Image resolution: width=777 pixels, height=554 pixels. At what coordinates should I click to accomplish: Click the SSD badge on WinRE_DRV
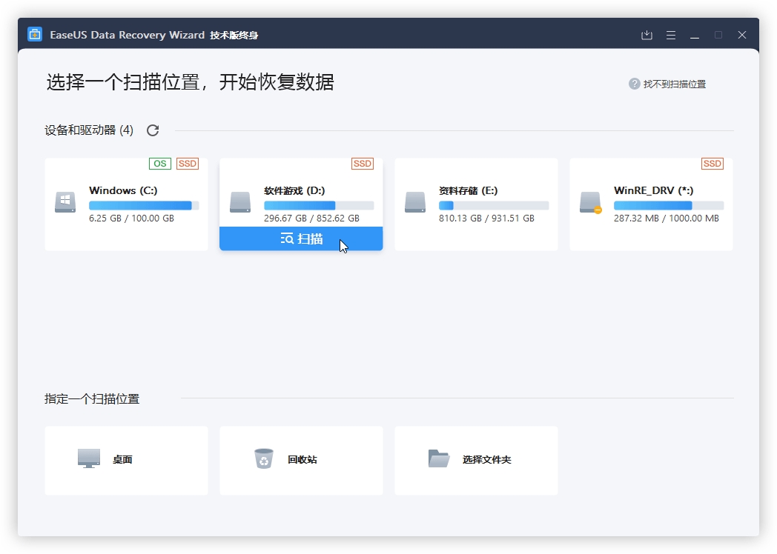pyautogui.click(x=711, y=164)
